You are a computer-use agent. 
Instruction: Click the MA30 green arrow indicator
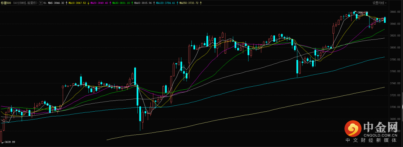[x=132, y=3]
